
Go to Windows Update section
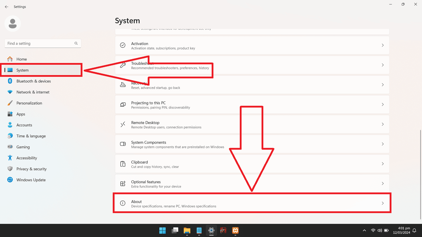(x=31, y=180)
